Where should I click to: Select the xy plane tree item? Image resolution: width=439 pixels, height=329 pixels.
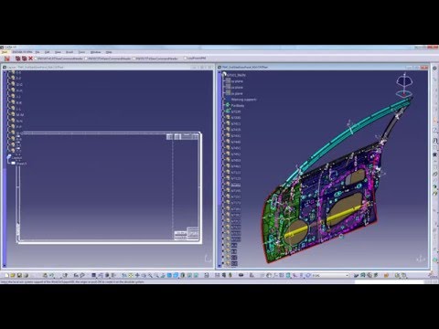pyautogui.click(x=234, y=81)
